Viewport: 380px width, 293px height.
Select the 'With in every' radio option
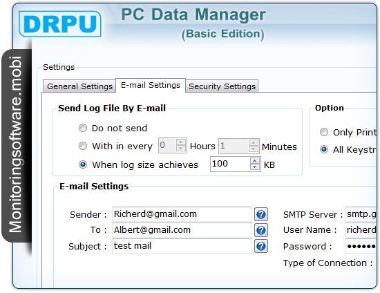click(83, 146)
